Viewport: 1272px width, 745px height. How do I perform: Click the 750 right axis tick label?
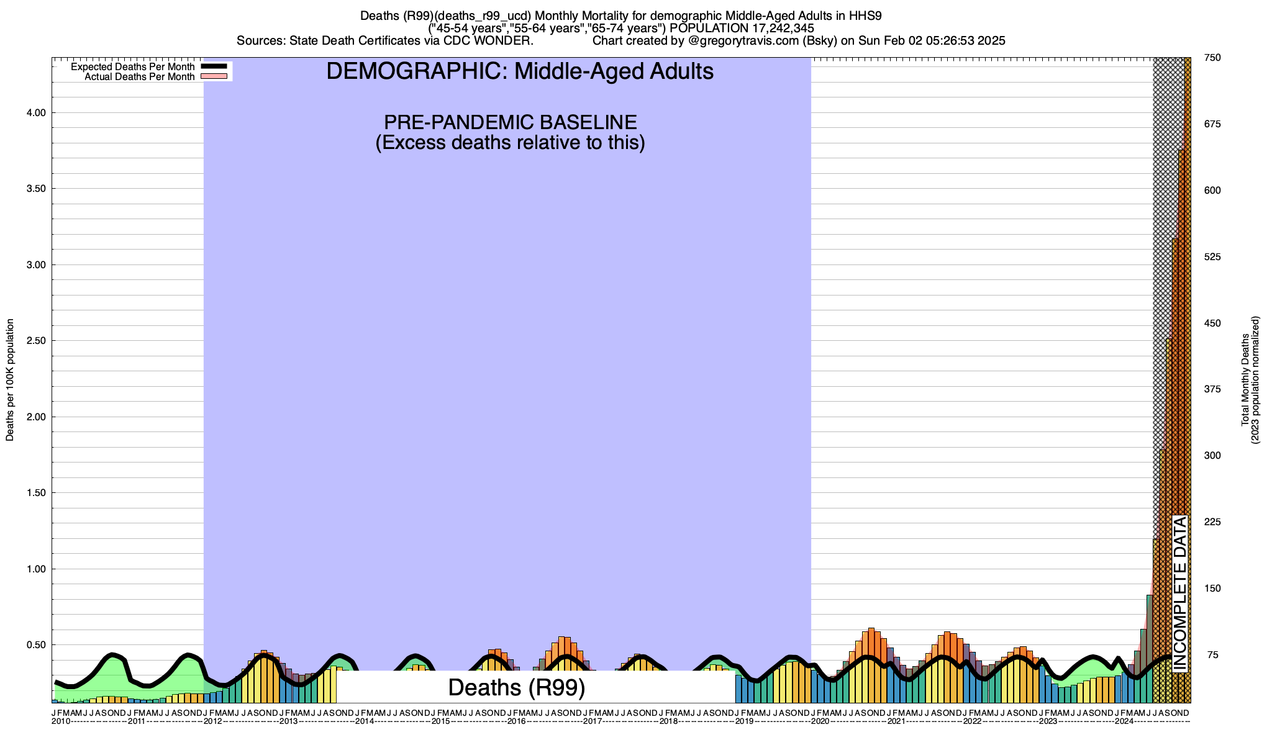click(x=1213, y=58)
